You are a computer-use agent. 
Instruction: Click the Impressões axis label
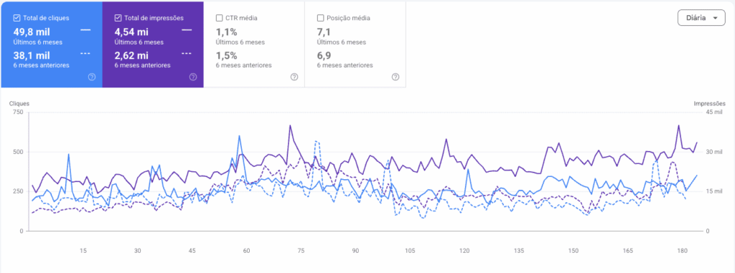coord(710,103)
